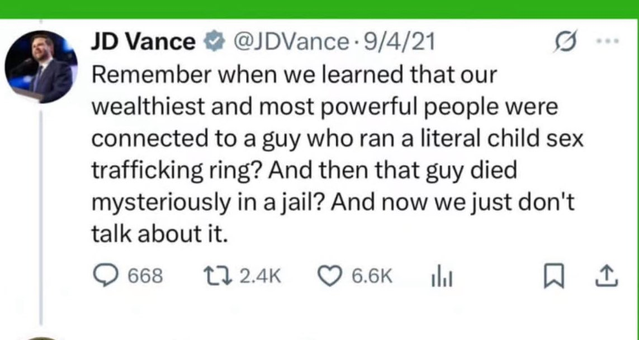This screenshot has width=639, height=340.
Task: Share the post via the upload arrow icon
Action: [x=608, y=276]
